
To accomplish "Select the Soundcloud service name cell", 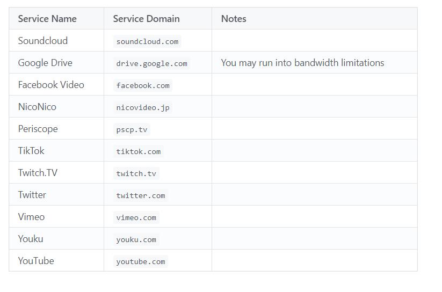I will click(56, 41).
